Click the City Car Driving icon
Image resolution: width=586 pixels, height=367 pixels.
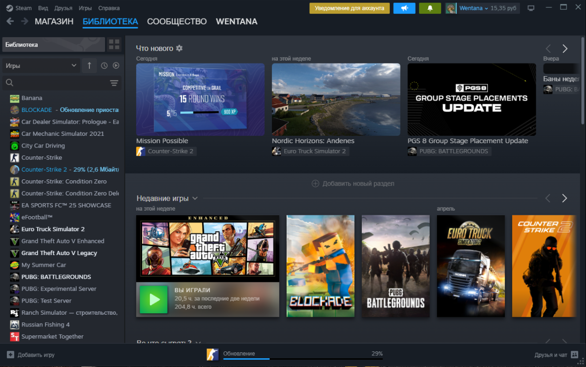(x=14, y=146)
